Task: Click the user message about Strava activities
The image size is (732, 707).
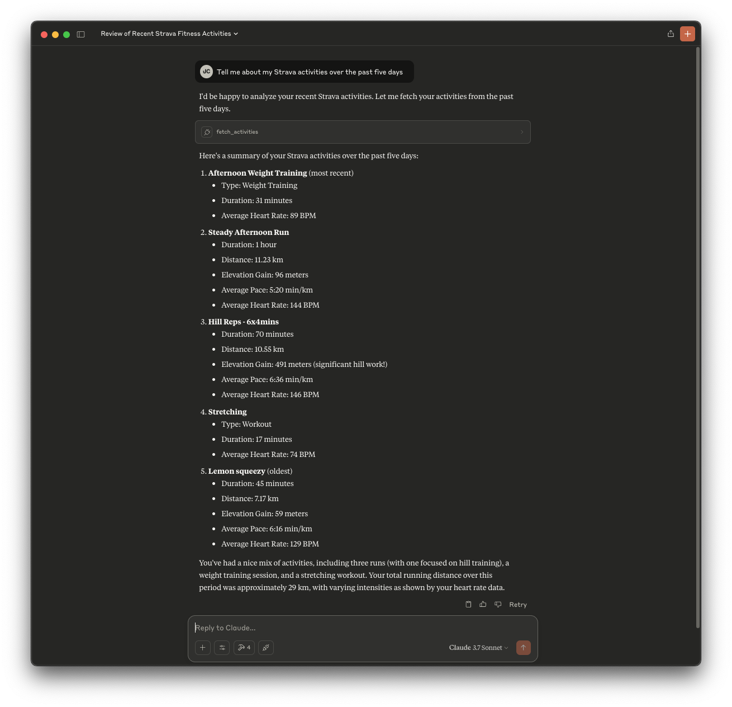Action: [310, 72]
